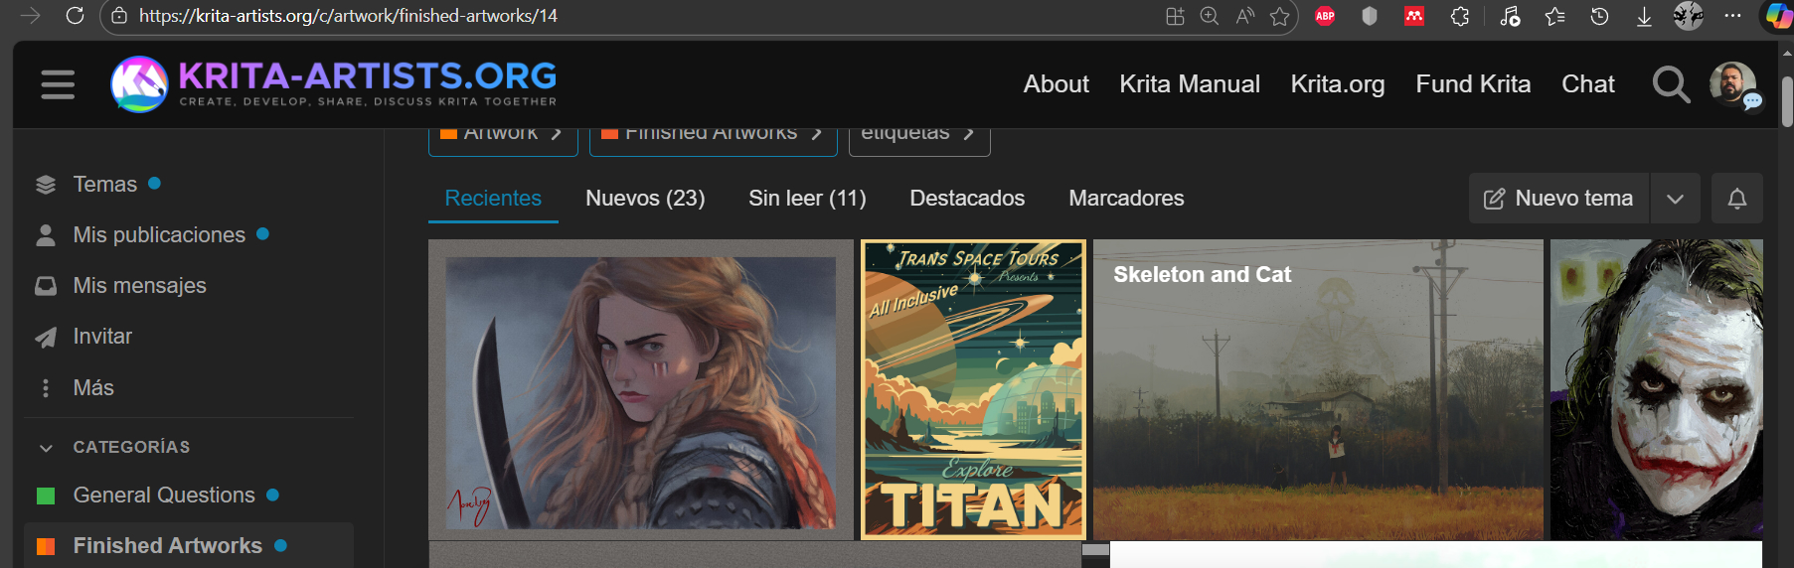1794x568 pixels.
Task: Open the Skeleton and Cat artwork
Action: pyautogui.click(x=1318, y=390)
